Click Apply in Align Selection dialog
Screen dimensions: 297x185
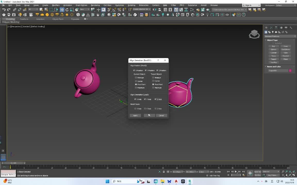[135, 115]
